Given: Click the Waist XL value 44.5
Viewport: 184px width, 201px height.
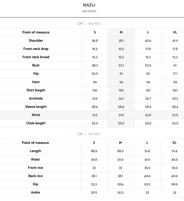Looking at the screenshot, I should point(174,160).
